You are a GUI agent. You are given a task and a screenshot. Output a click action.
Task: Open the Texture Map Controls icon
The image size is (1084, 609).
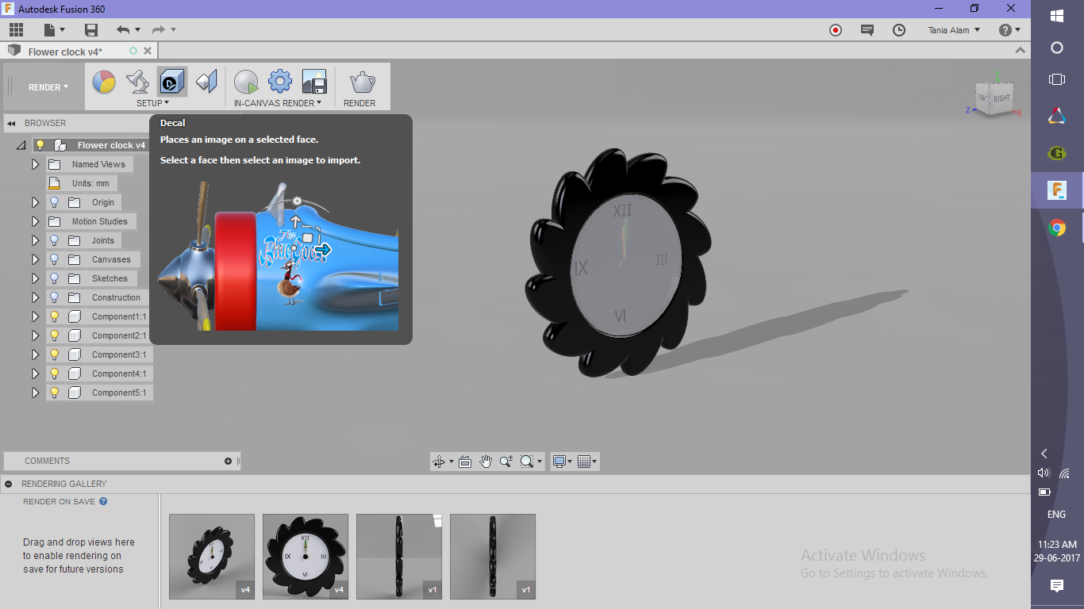(206, 82)
